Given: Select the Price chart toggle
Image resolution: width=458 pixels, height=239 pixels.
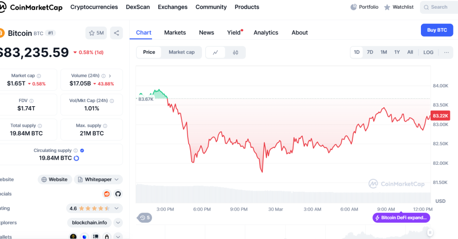Looking at the screenshot, I should point(149,52).
